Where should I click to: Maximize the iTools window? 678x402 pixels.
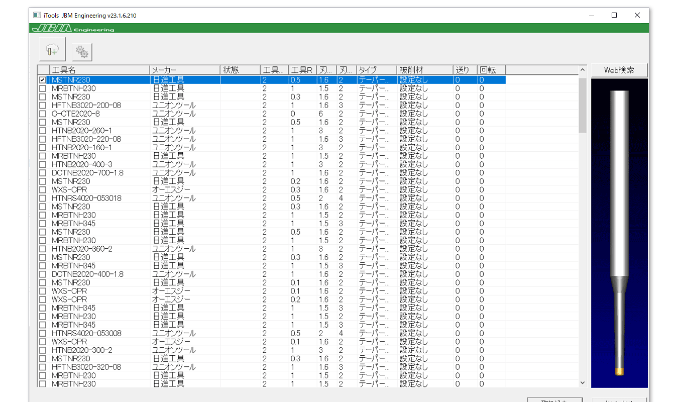614,16
